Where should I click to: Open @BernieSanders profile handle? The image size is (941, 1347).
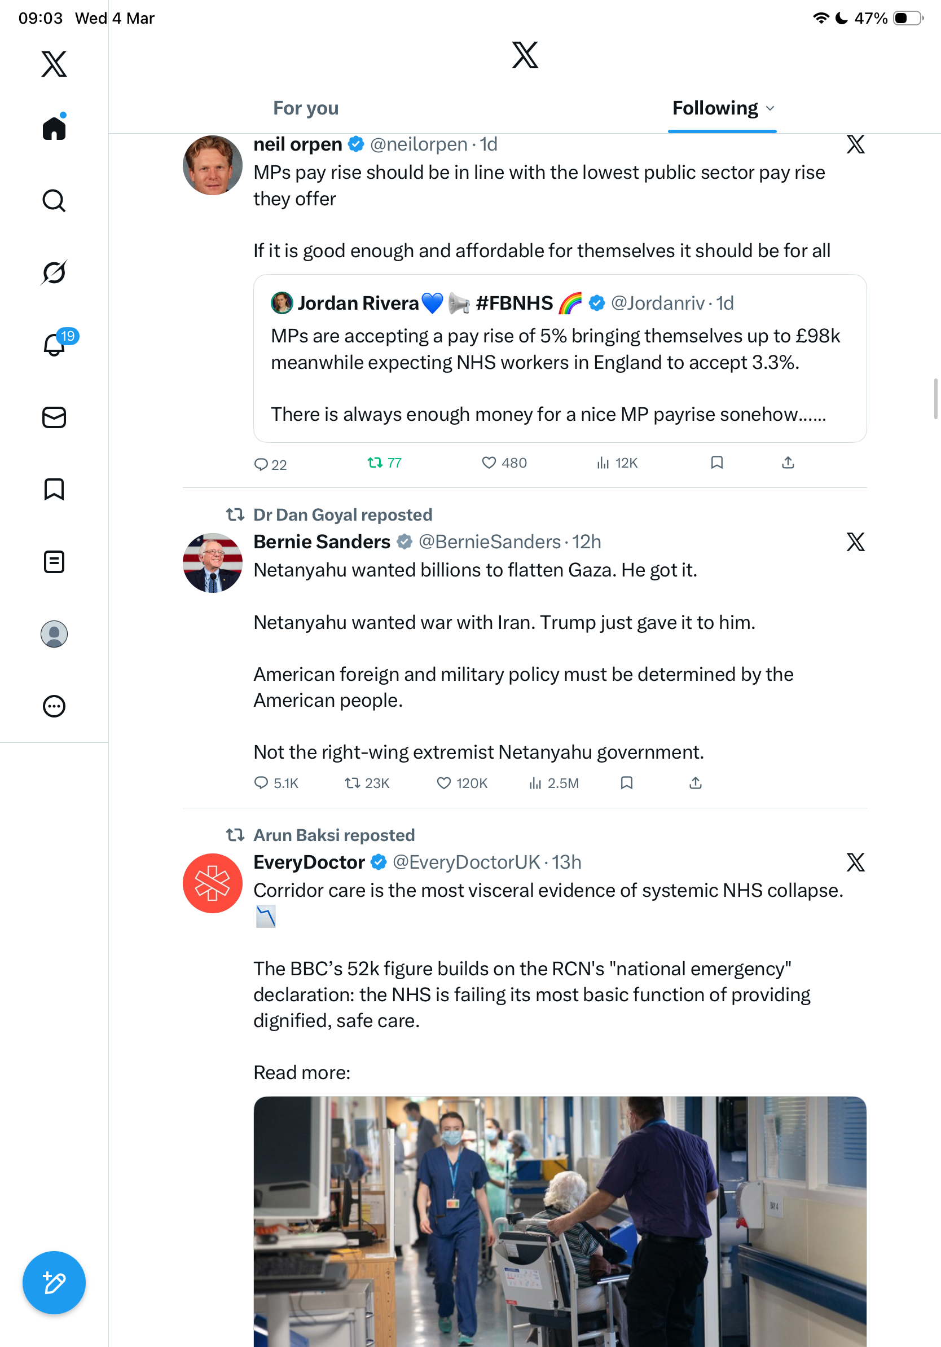pos(489,542)
